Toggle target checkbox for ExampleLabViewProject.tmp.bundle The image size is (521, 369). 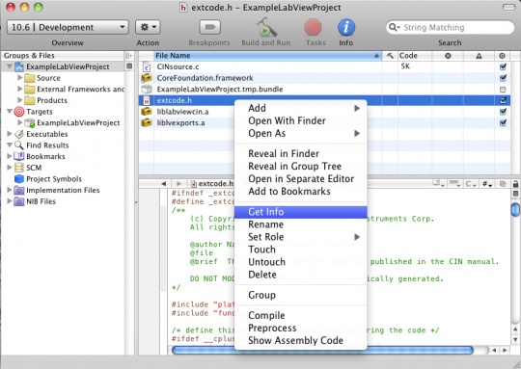coord(503,90)
